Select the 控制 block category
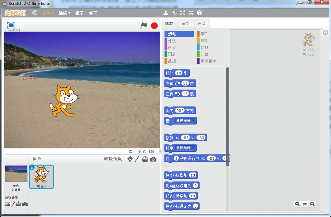 [x=212, y=41]
